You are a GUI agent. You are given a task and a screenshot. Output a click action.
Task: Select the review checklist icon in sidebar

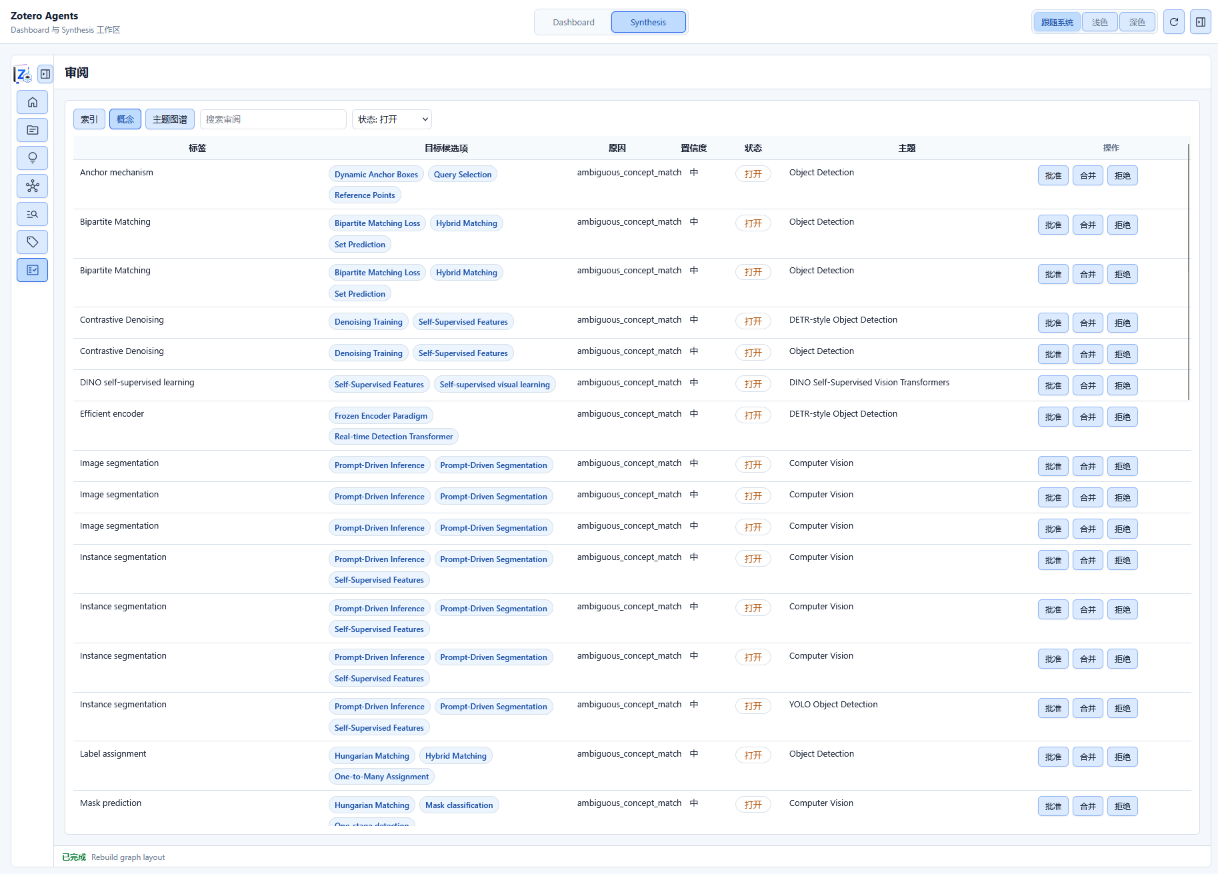32,270
